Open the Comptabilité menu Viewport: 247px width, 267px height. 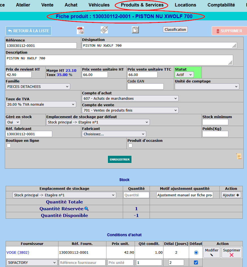click(221, 5)
